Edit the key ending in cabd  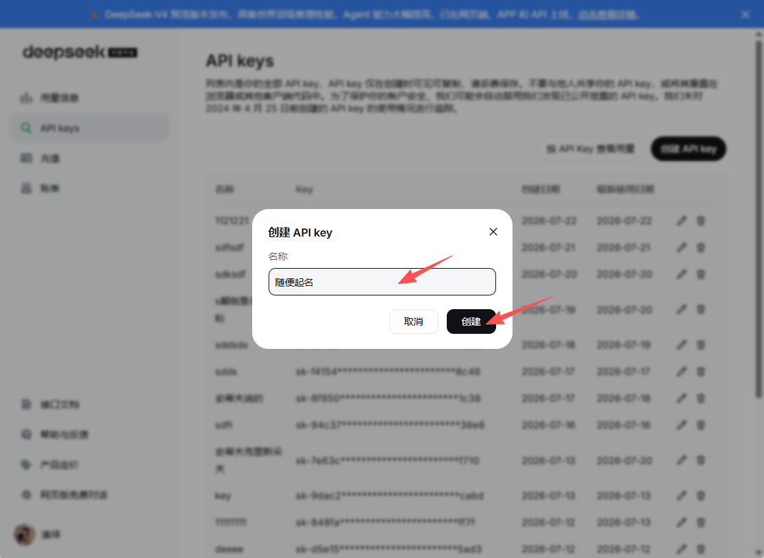681,496
